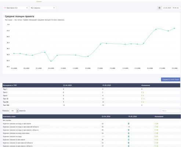Select the Топ 3 row label

coord(5,92)
